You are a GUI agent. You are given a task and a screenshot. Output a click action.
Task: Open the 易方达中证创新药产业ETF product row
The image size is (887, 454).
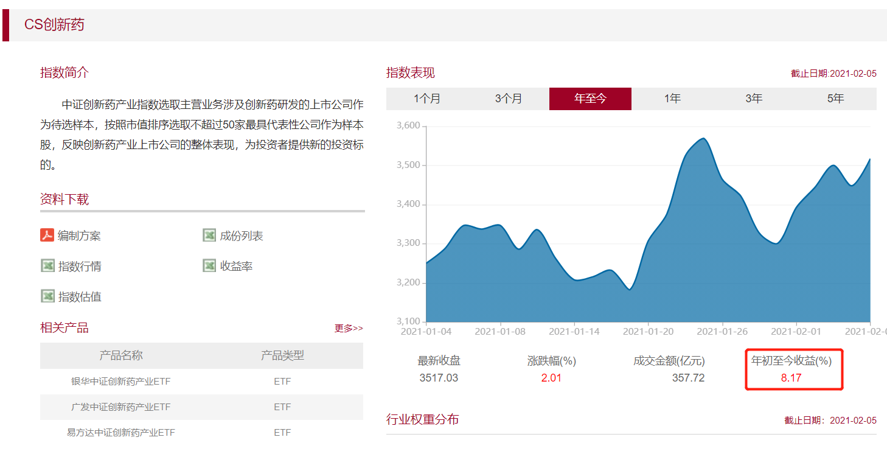coord(201,433)
